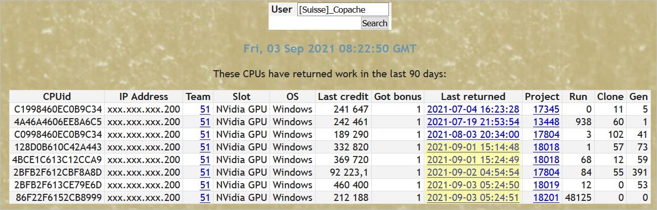Click the 2021-09-01 15:24:49 timestamp link
Viewport: 657px width, 210px height.
click(x=473, y=160)
